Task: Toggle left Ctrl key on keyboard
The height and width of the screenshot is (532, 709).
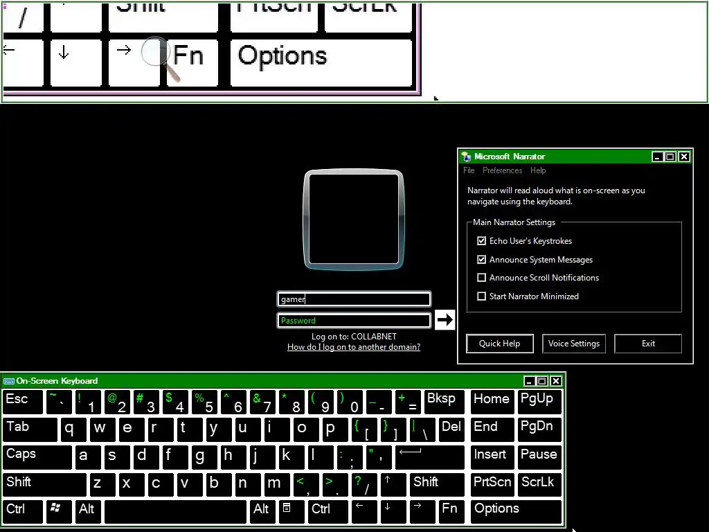Action: coord(23,512)
